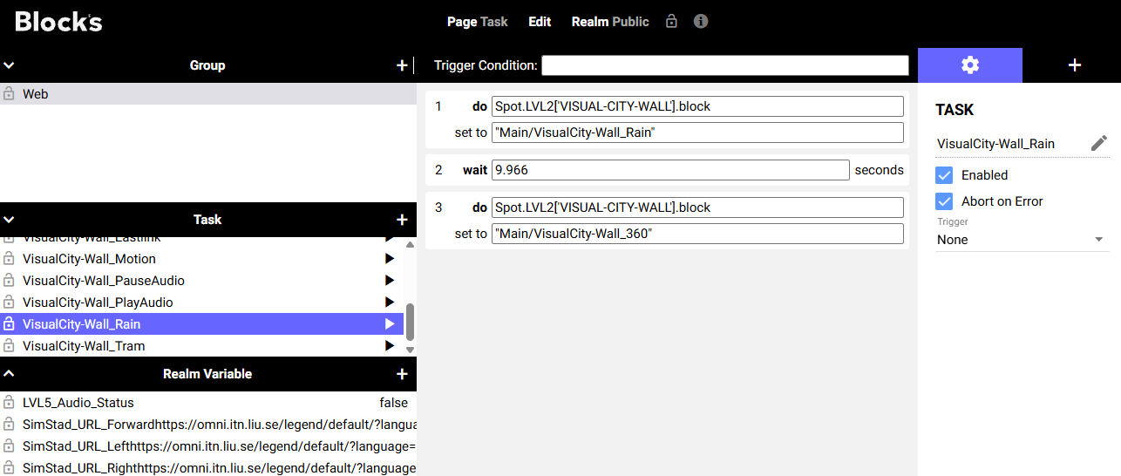Select SimStad_URL_Right variable row
This screenshot has height=476, width=1121.
point(208,467)
